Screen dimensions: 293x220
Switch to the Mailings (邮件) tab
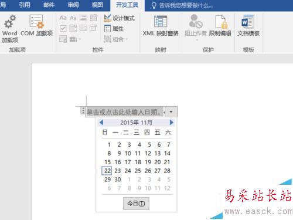coord(49,5)
